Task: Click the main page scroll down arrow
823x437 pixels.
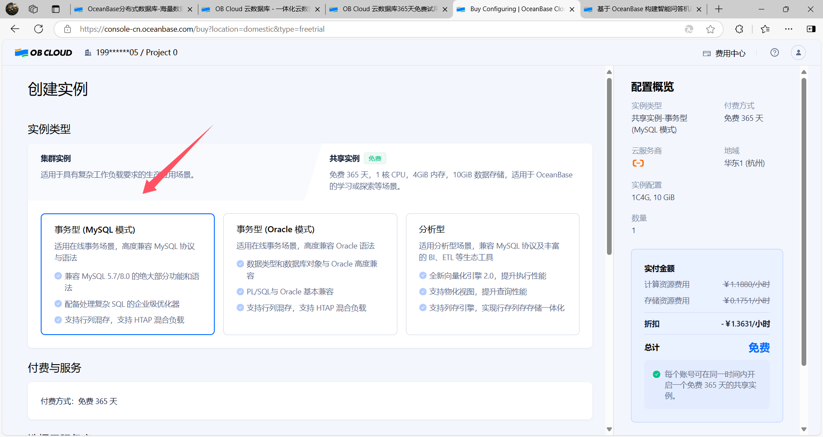Action: (x=609, y=429)
